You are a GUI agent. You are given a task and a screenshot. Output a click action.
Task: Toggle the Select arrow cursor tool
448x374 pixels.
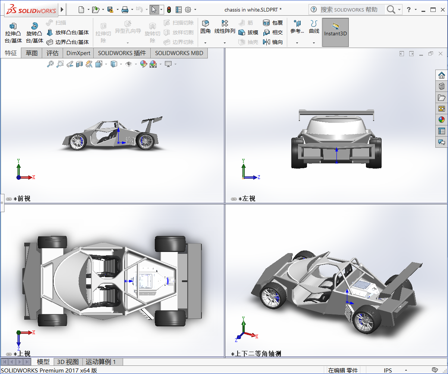154,10
